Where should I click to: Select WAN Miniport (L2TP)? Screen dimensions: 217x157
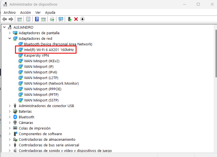(x=41, y=78)
